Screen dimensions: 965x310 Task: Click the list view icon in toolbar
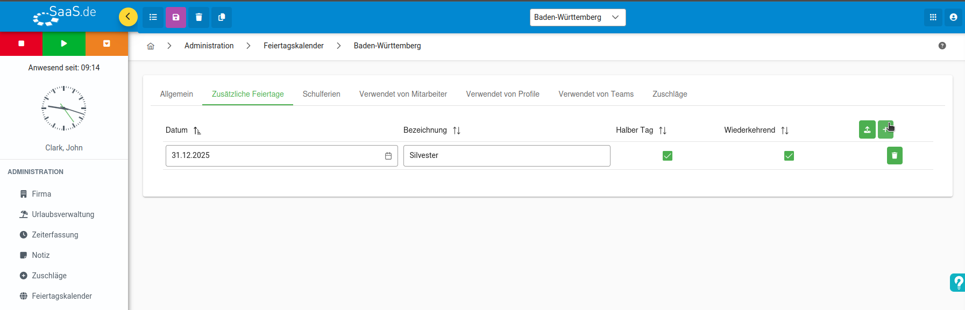click(x=153, y=17)
